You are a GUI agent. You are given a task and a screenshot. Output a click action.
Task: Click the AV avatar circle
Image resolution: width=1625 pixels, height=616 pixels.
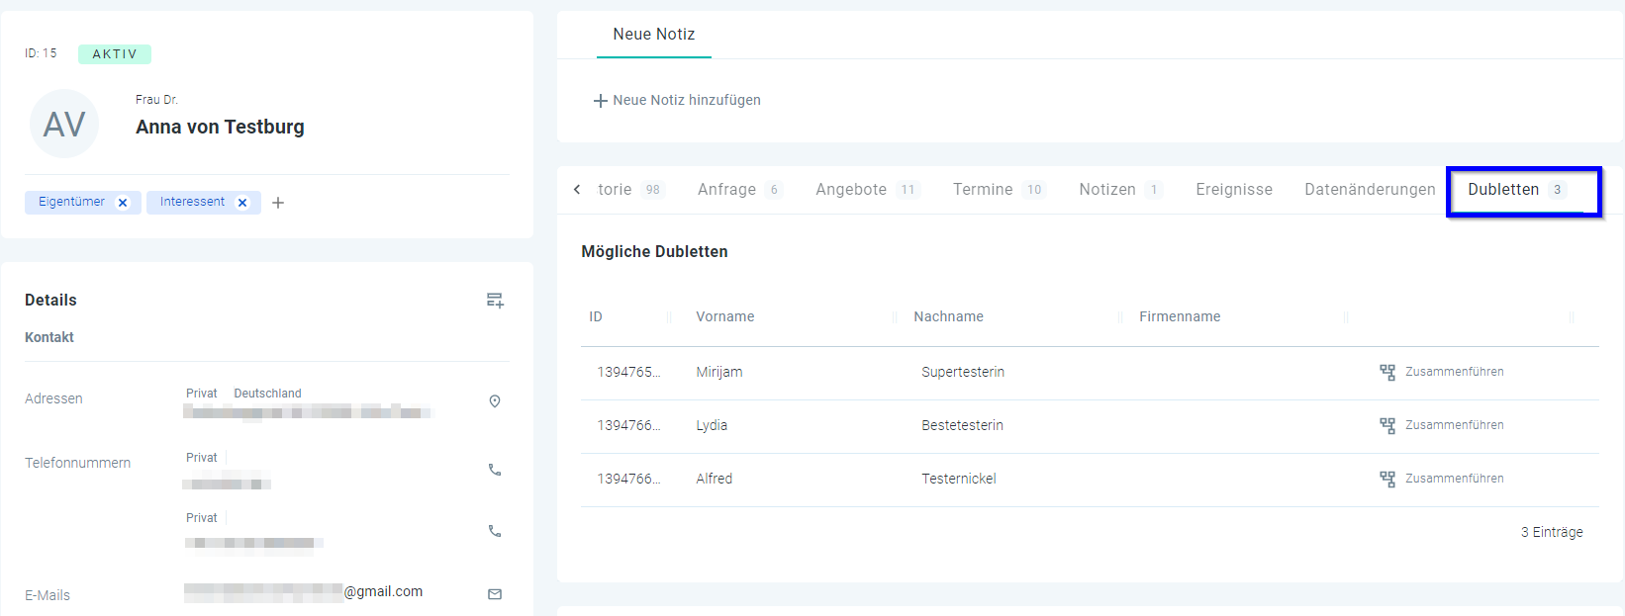(x=64, y=125)
